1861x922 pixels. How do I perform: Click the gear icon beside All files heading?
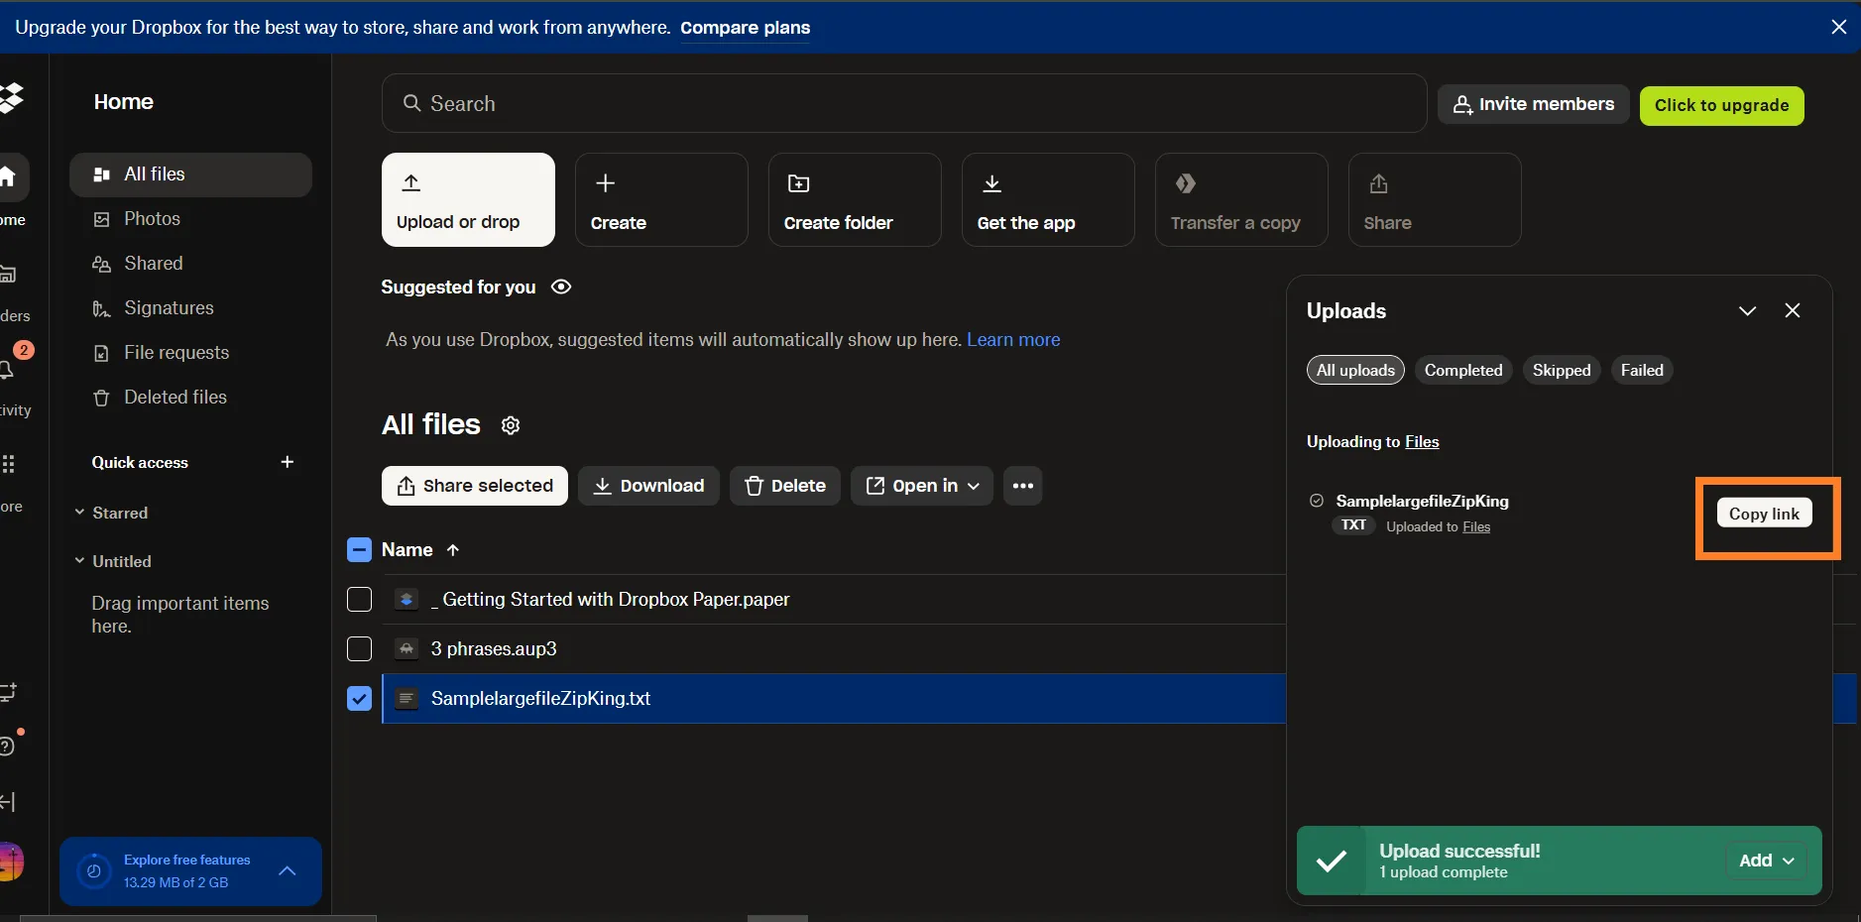coord(511,425)
